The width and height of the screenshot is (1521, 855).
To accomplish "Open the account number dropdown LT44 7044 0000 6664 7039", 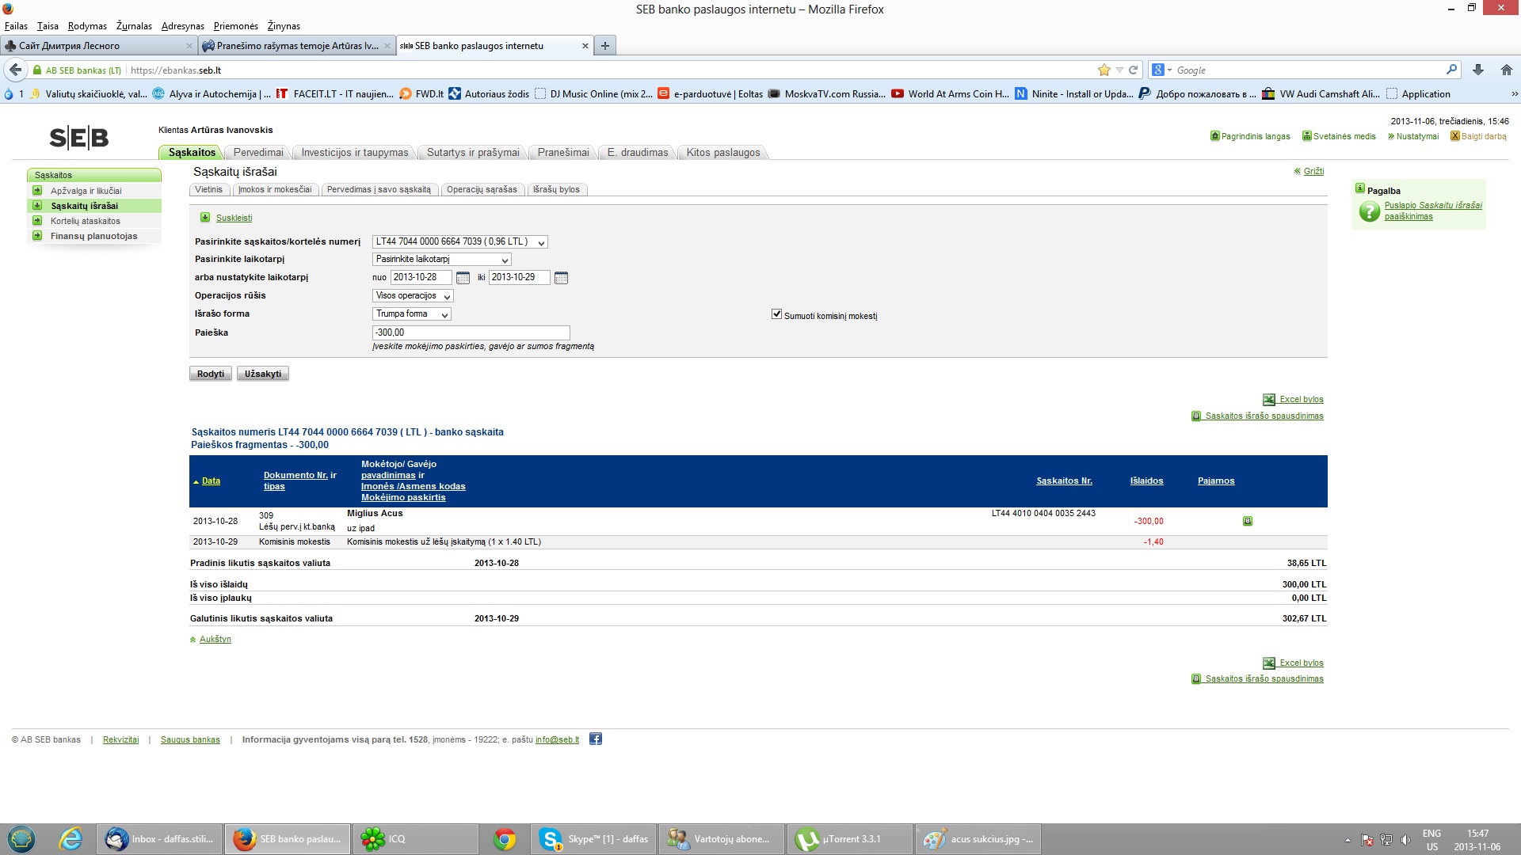I will coord(460,242).
